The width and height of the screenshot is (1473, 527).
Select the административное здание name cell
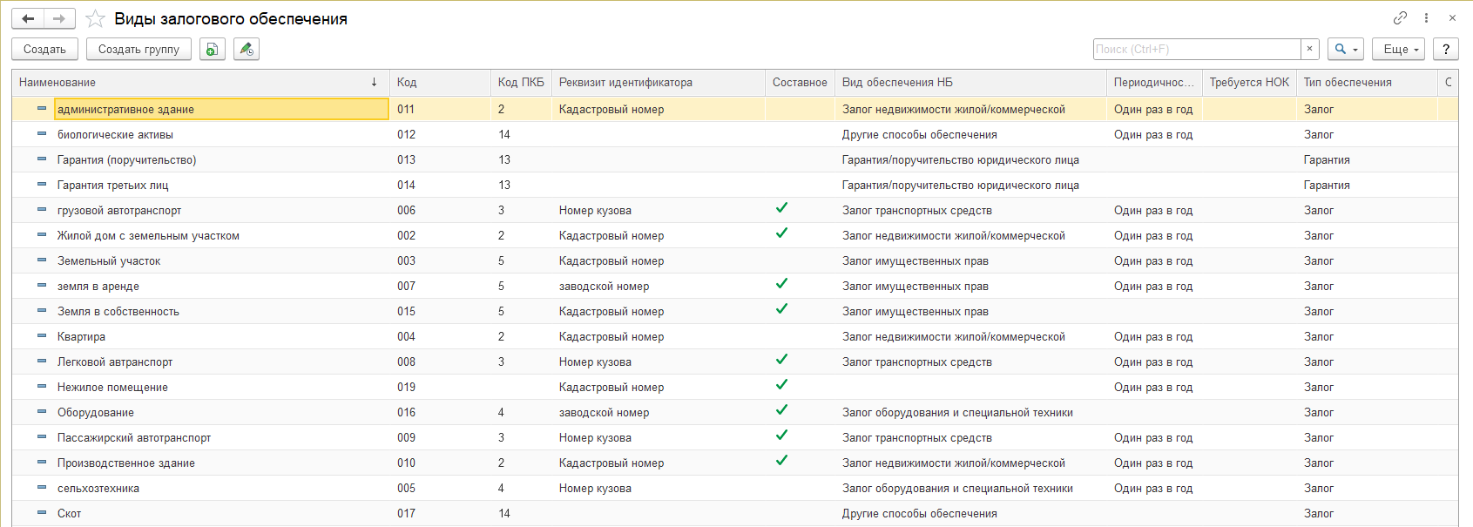(x=221, y=109)
